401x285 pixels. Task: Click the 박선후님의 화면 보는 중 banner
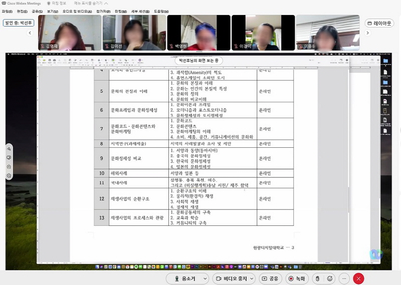point(198,61)
